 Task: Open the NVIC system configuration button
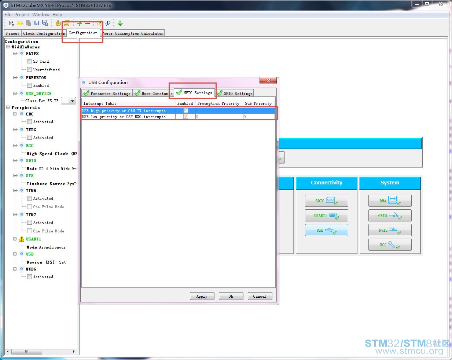390,230
